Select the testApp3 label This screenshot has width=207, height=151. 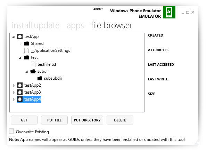click(x=33, y=92)
